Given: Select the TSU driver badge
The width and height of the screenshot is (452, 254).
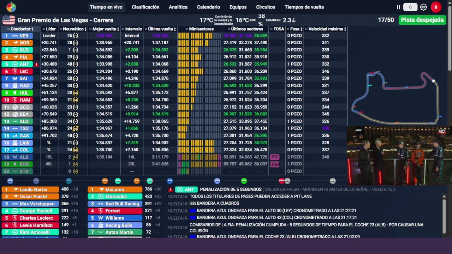Looking at the screenshot, I should (17, 128).
